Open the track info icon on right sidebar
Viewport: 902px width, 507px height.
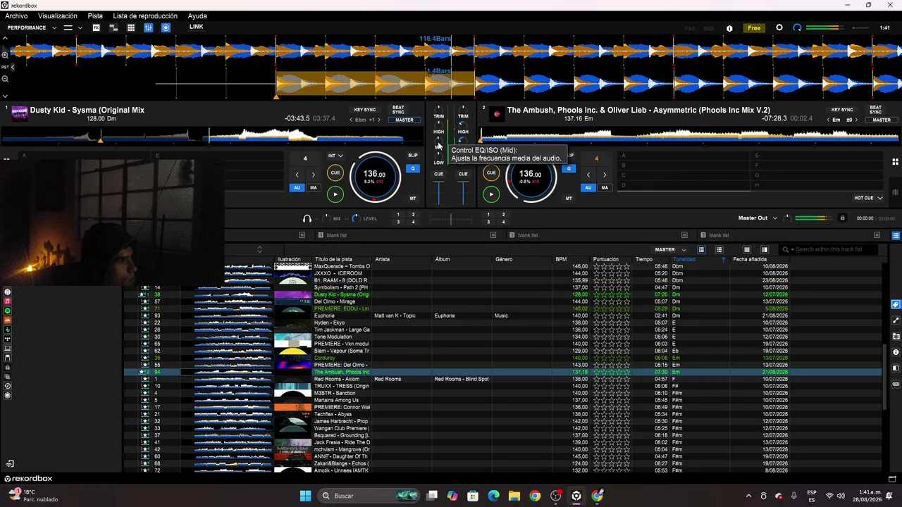tap(896, 352)
